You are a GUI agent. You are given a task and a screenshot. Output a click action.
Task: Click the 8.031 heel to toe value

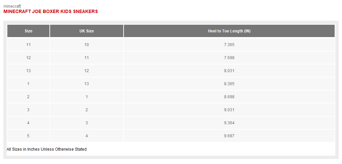(229, 71)
